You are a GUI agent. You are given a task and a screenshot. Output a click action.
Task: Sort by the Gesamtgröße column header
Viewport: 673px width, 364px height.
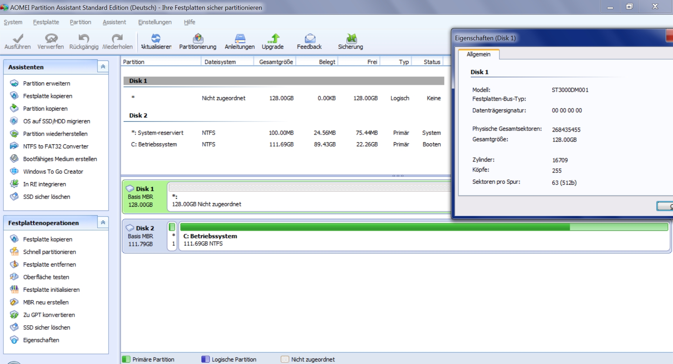click(x=275, y=62)
